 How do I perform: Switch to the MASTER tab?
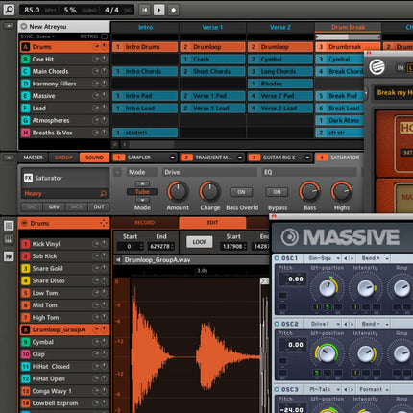click(34, 158)
